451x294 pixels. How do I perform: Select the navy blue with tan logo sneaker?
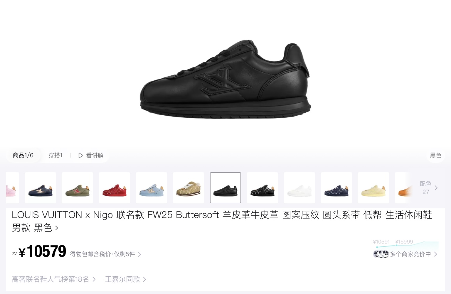point(41,188)
